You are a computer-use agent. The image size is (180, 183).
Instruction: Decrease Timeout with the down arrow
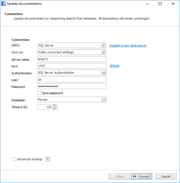tap(55, 108)
